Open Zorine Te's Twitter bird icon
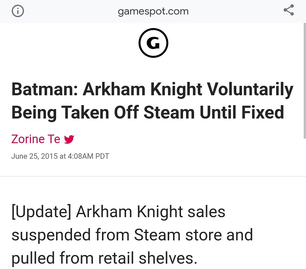This screenshot has width=306, height=269. (69, 139)
